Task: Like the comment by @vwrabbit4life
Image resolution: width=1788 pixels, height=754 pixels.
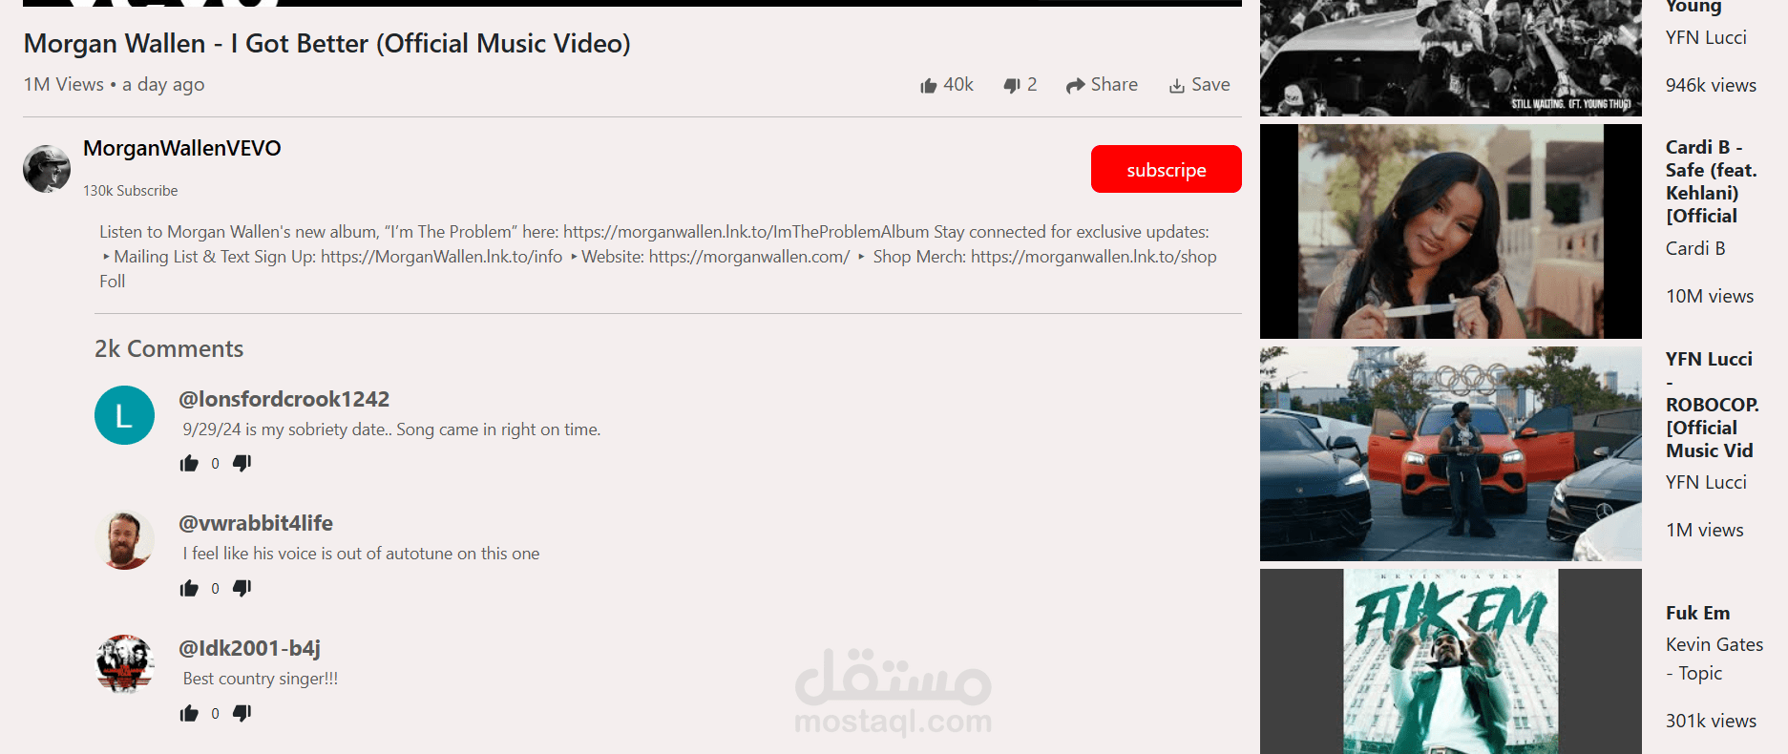Action: tap(189, 588)
